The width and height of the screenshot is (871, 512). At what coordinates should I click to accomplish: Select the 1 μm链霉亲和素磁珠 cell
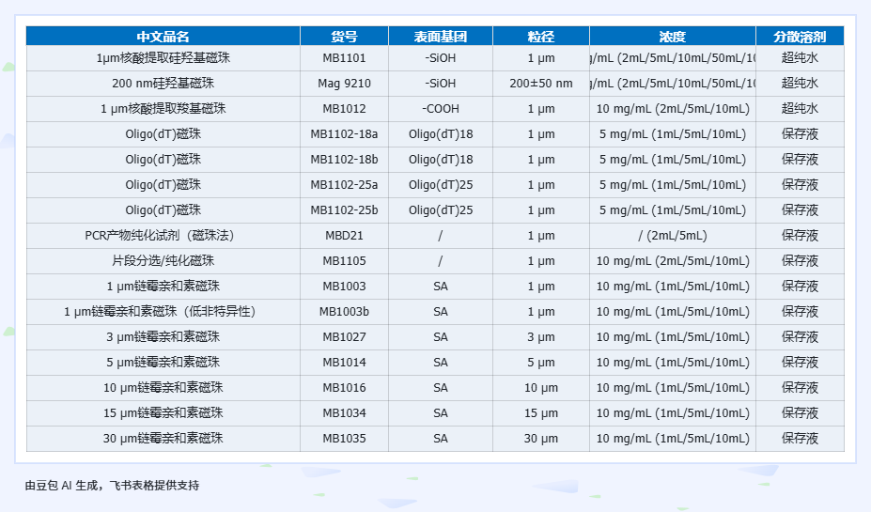(x=163, y=287)
